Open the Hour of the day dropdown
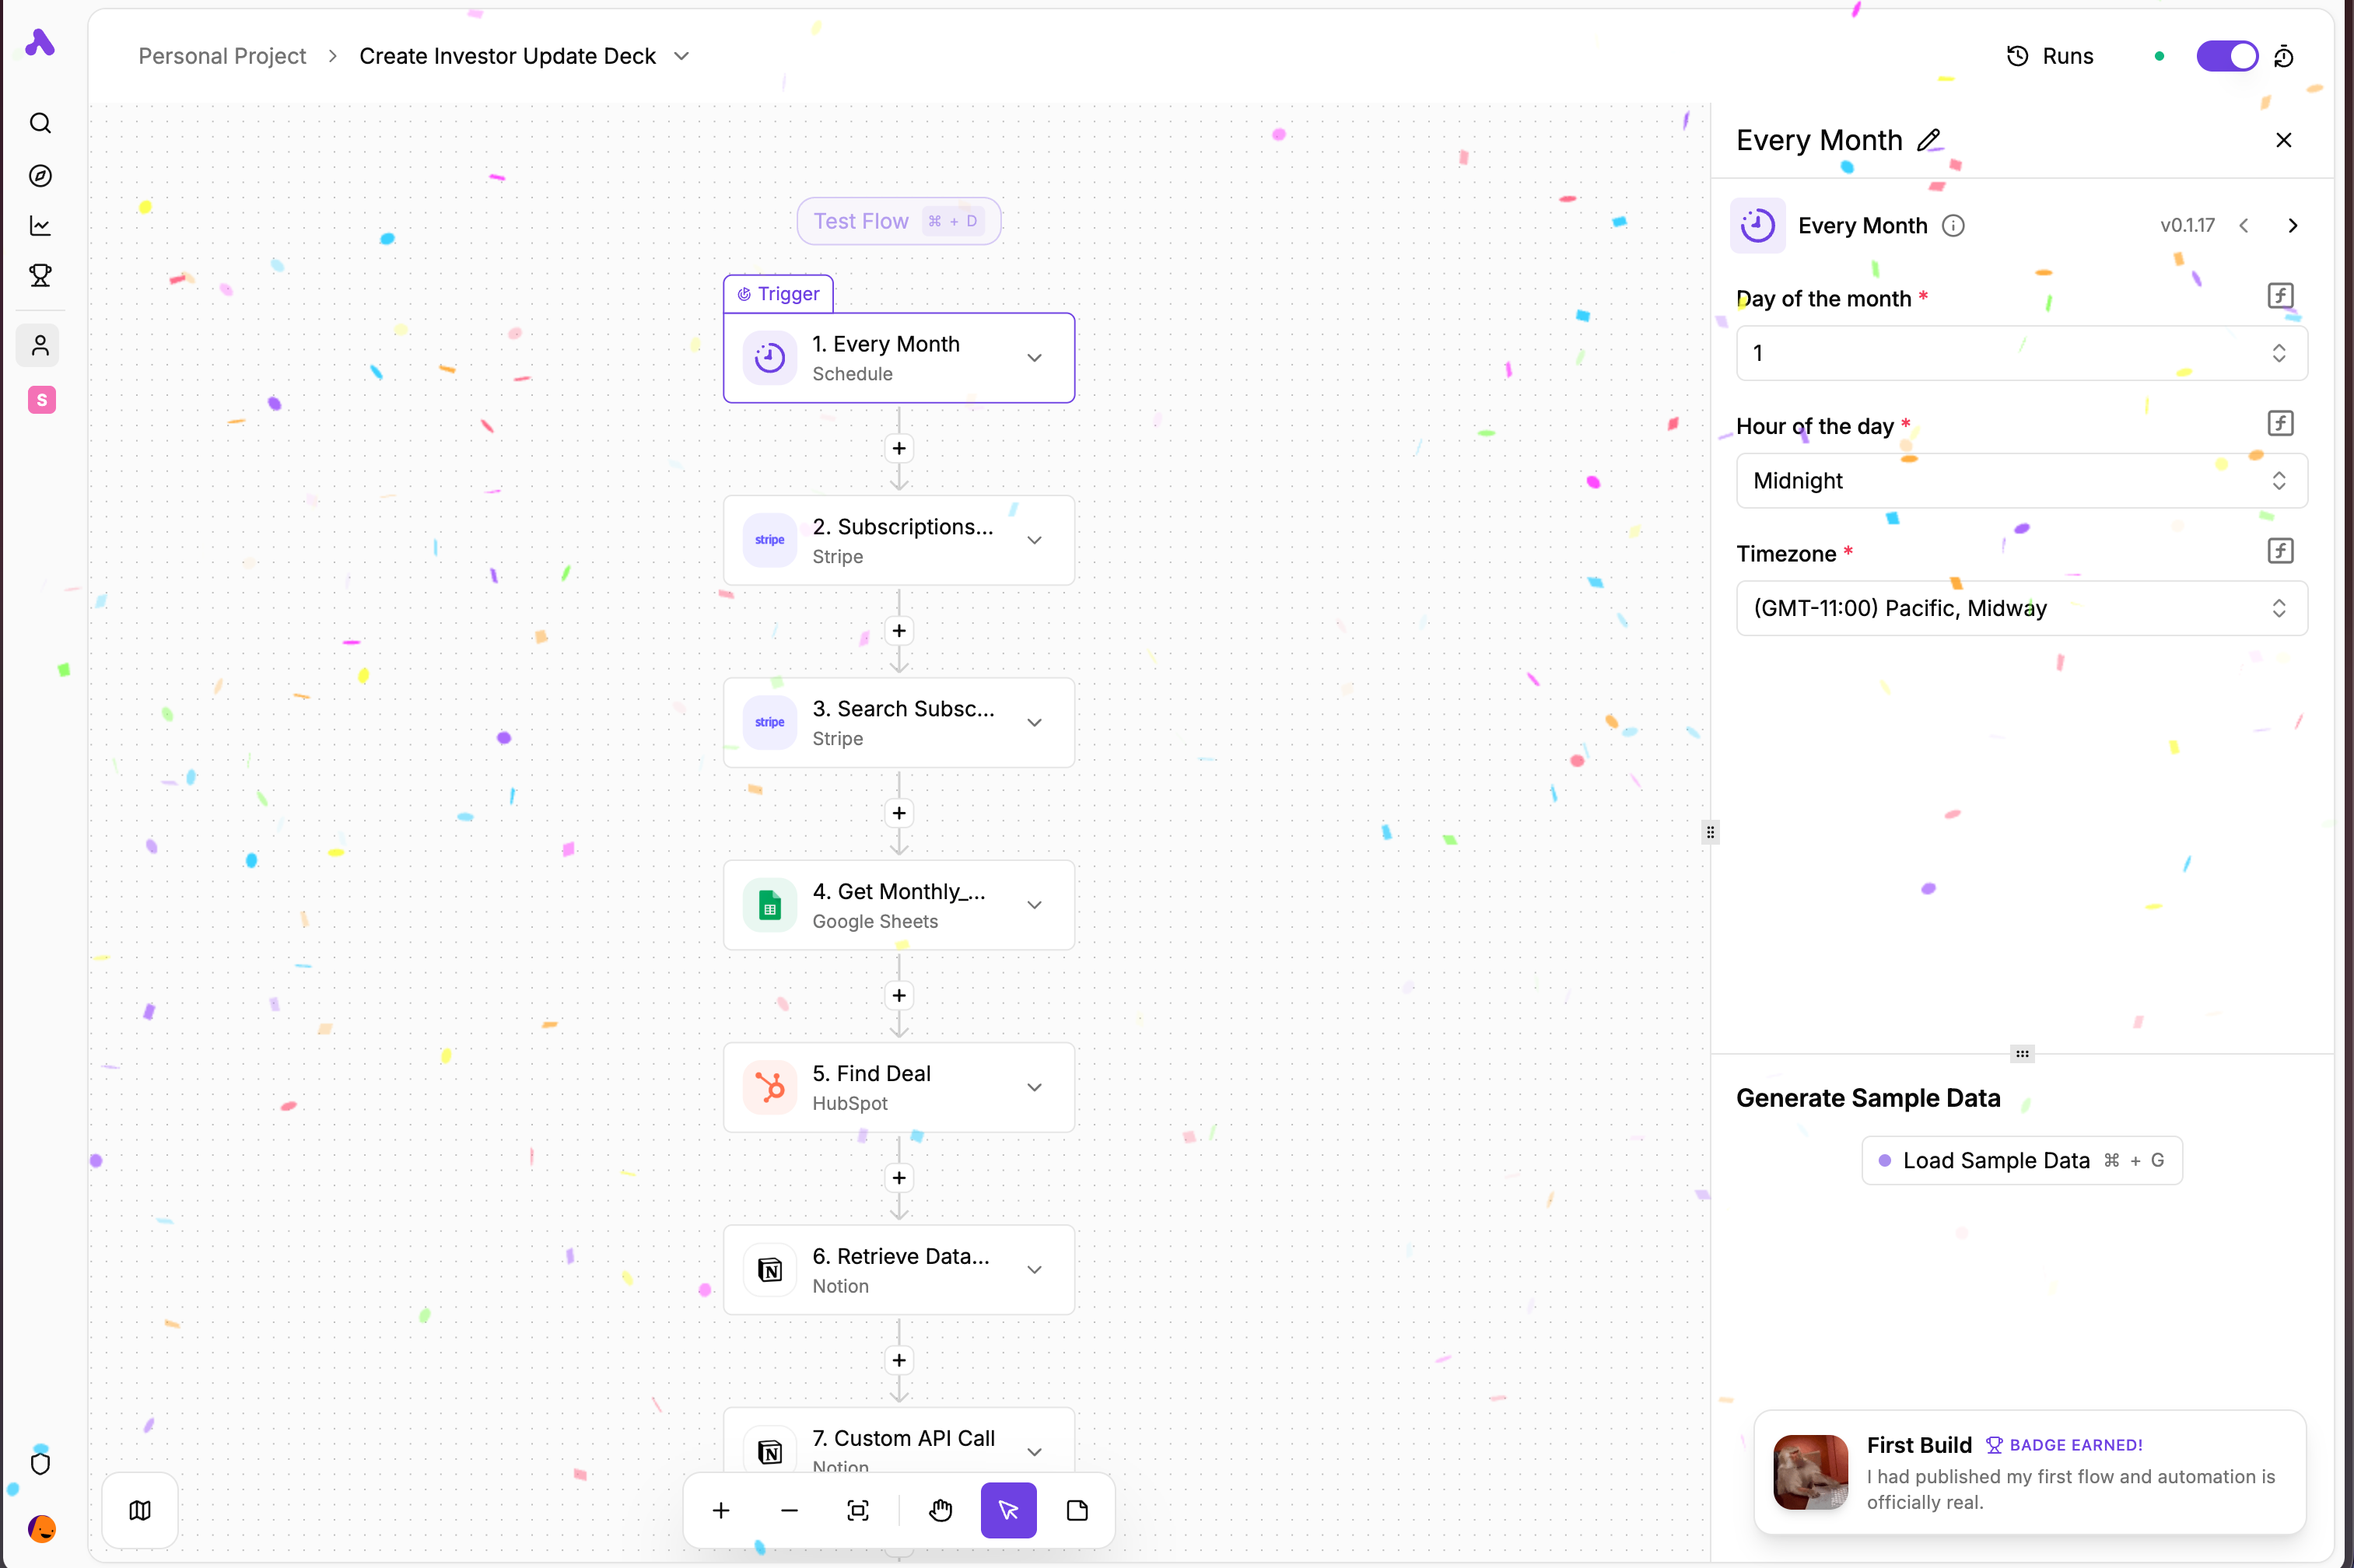 click(x=2021, y=481)
